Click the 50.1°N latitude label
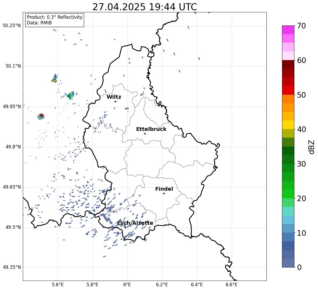 click(13, 66)
